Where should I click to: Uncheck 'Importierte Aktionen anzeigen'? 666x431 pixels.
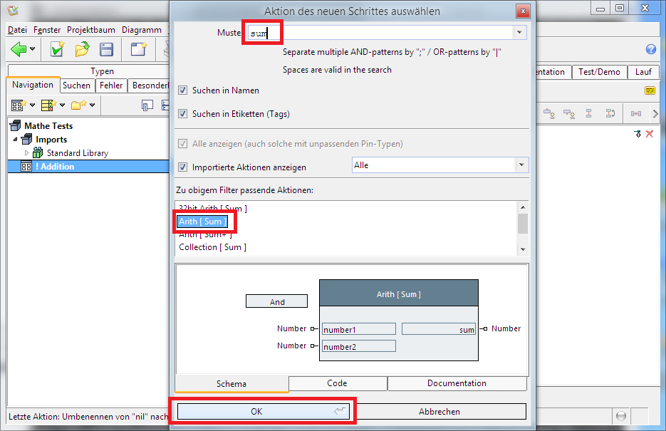coord(183,167)
